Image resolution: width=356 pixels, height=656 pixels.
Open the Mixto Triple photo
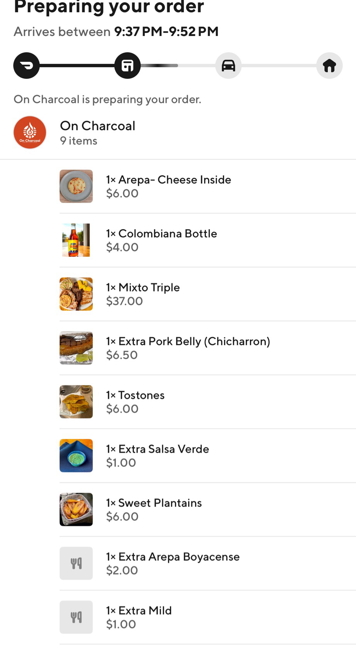tap(76, 294)
